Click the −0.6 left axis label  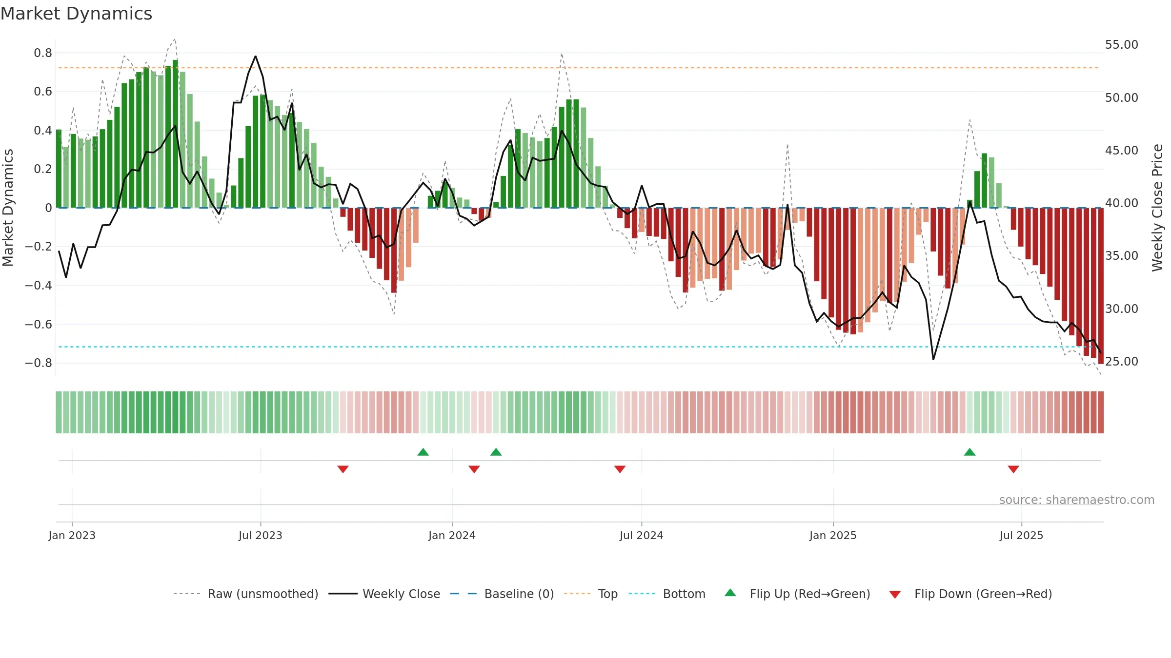pos(39,324)
